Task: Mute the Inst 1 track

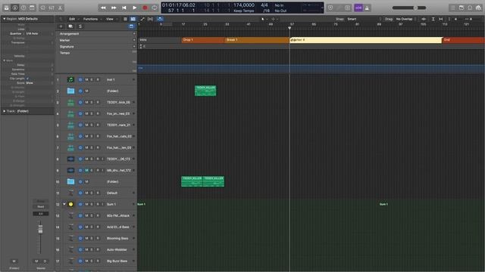Action: [x=86, y=79]
